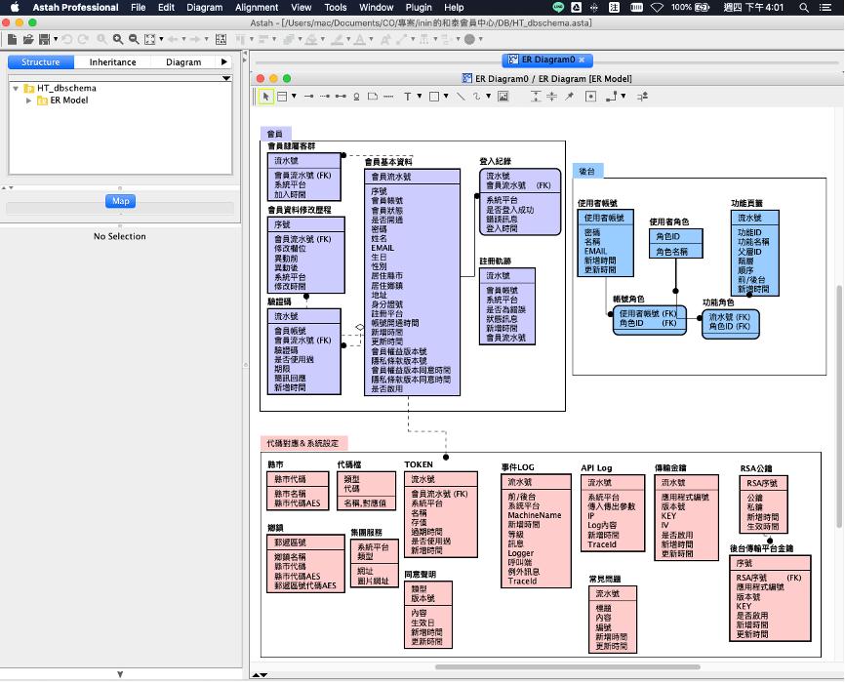
Task: Open the Rectangle tool dropdown arrow
Action: pyautogui.click(x=446, y=97)
